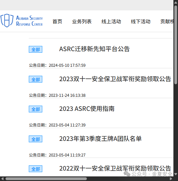Open the 贡献榜 navigation item

point(167,21)
